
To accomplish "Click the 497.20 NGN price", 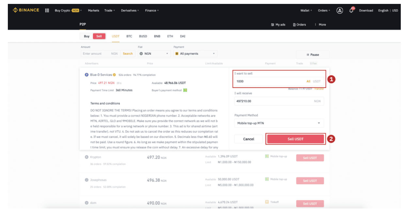I will point(157,157).
